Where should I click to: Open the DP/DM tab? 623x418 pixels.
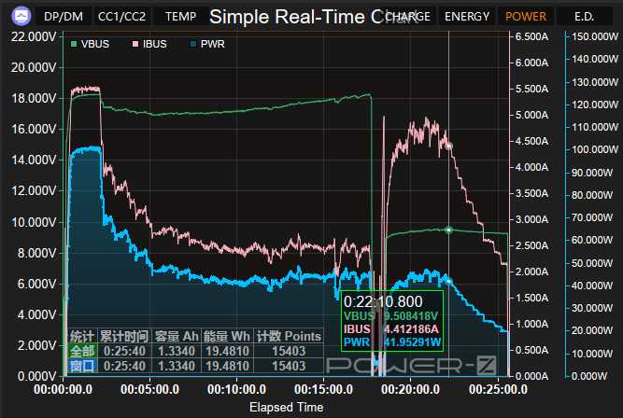coord(64,16)
